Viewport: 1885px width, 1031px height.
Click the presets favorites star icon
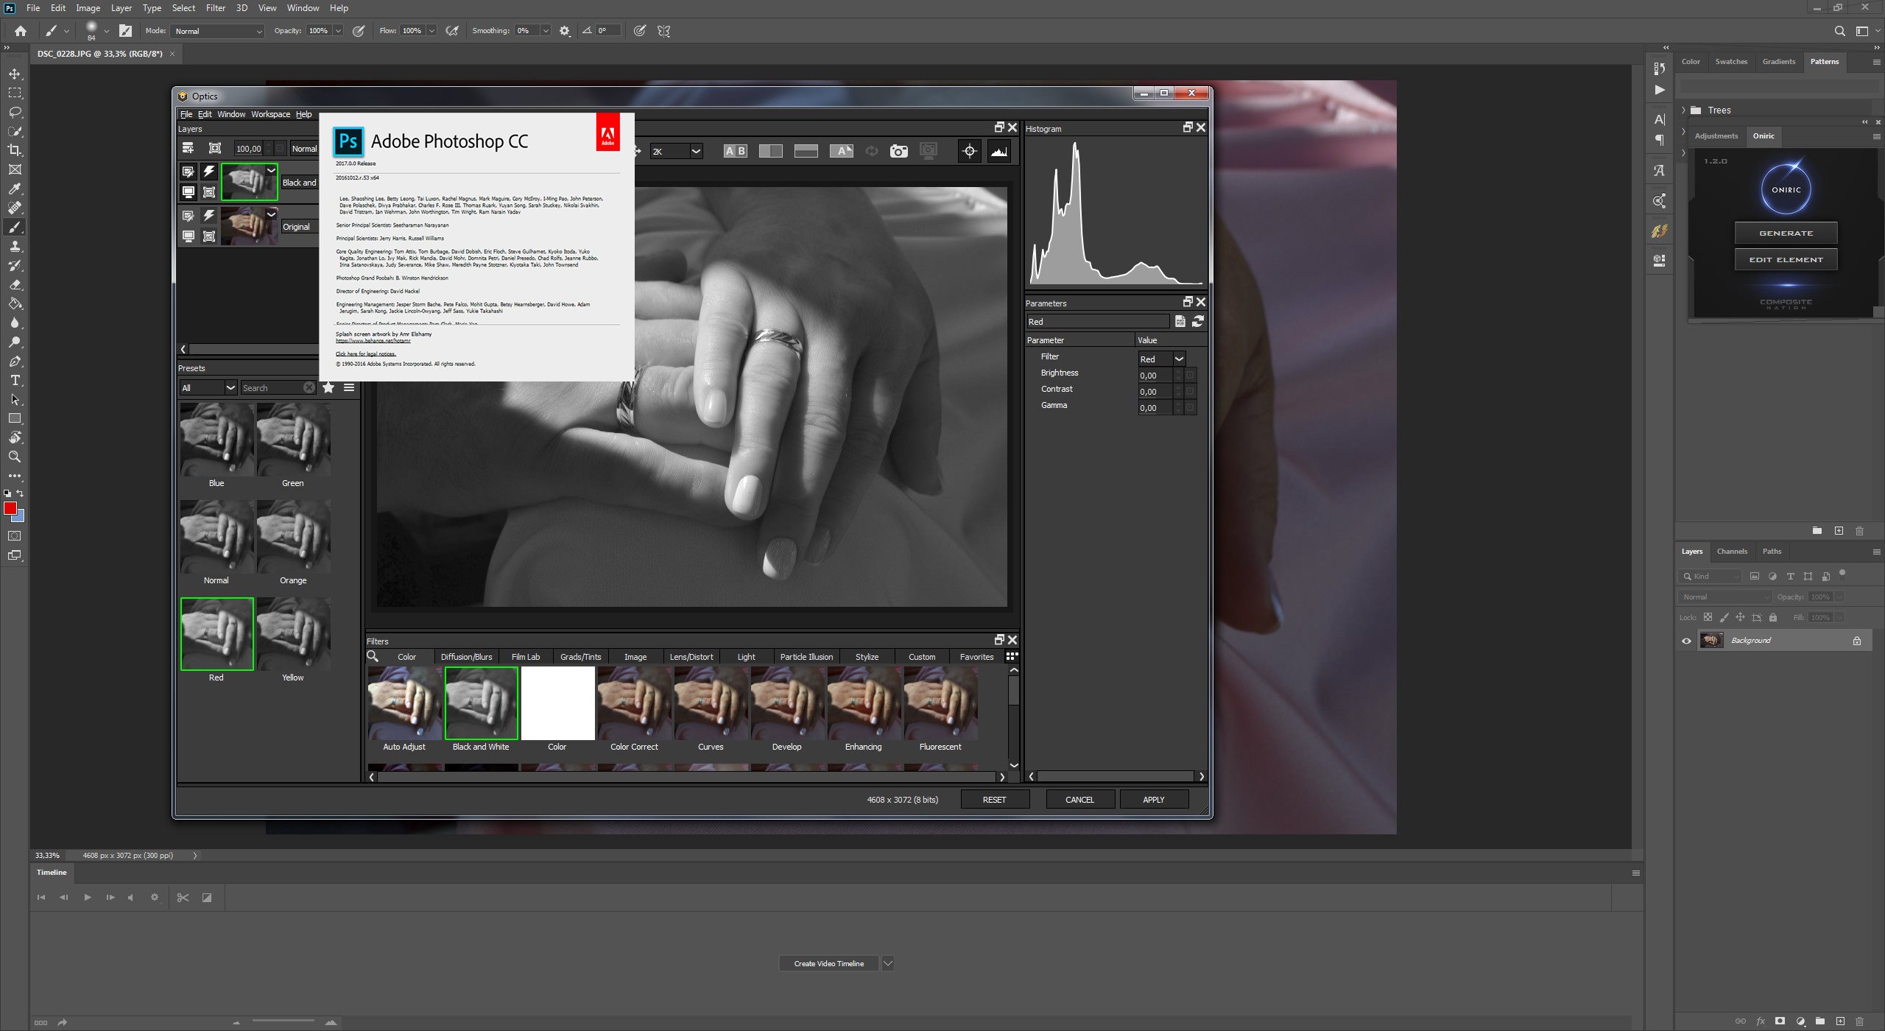[x=328, y=387]
